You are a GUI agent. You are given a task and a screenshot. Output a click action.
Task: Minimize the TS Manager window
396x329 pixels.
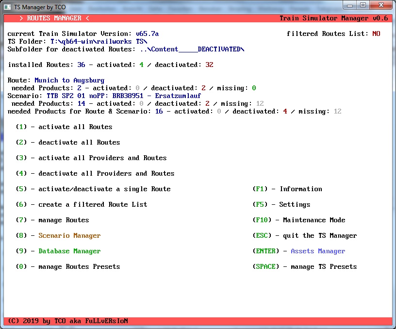coord(350,5)
